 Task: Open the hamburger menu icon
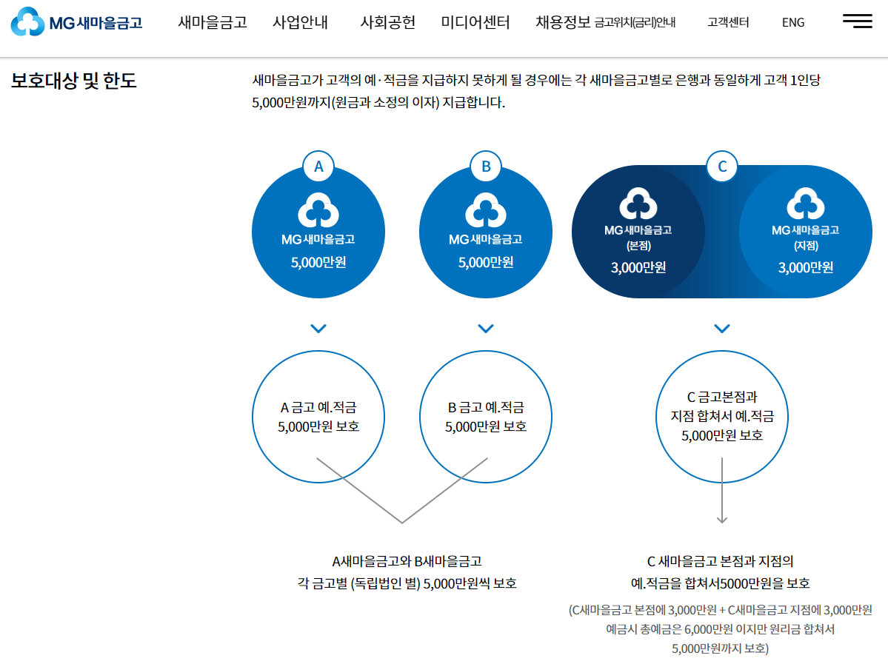pyautogui.click(x=858, y=21)
